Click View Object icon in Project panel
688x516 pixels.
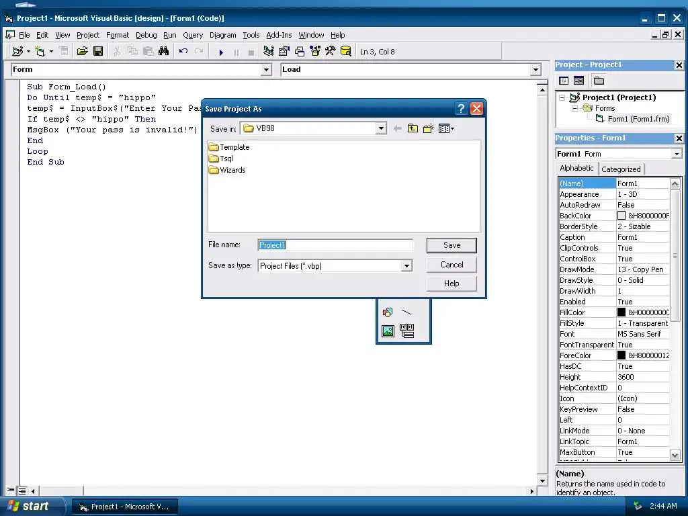point(578,81)
